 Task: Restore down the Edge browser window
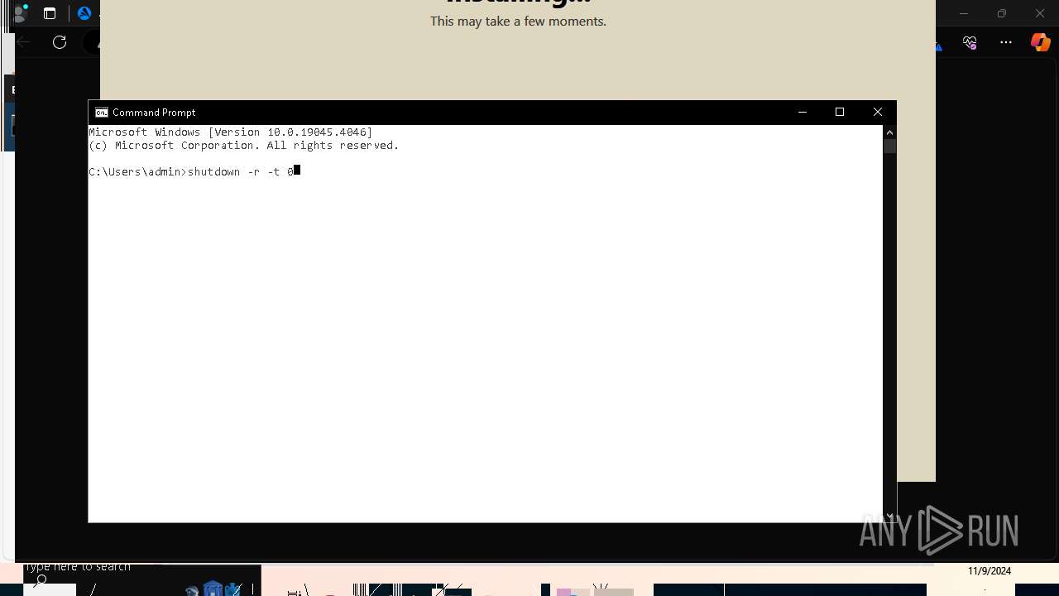click(x=1002, y=13)
